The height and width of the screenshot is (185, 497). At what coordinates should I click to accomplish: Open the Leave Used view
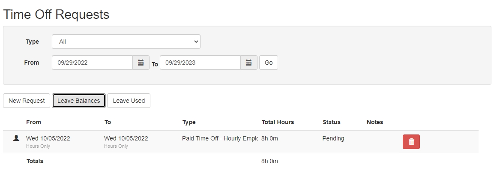point(129,101)
